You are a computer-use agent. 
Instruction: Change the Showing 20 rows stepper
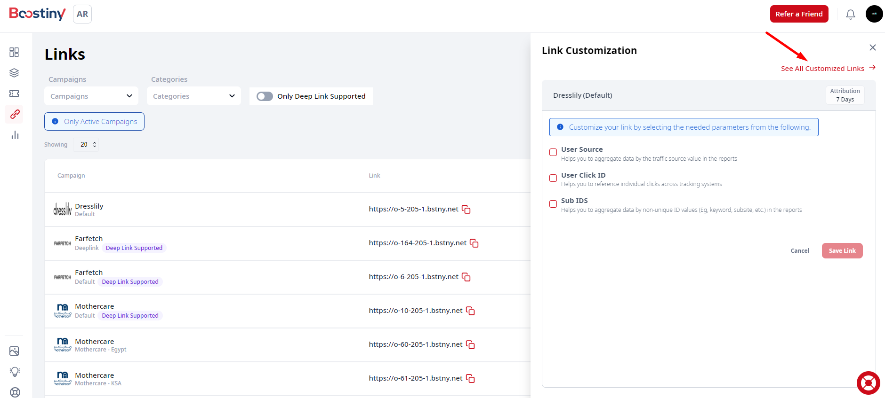87,144
